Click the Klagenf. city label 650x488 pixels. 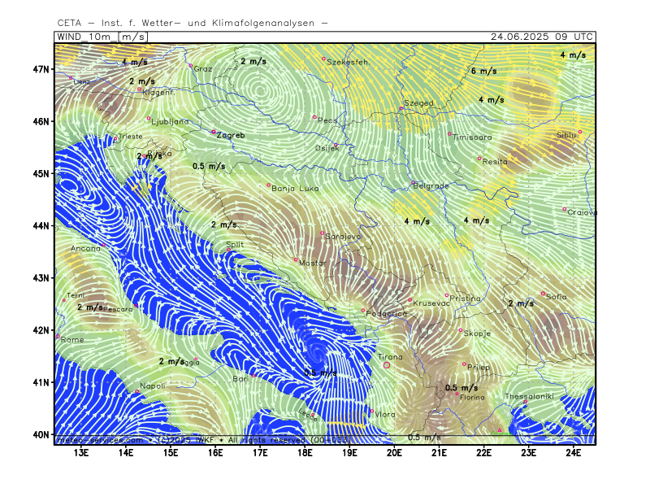tap(158, 93)
